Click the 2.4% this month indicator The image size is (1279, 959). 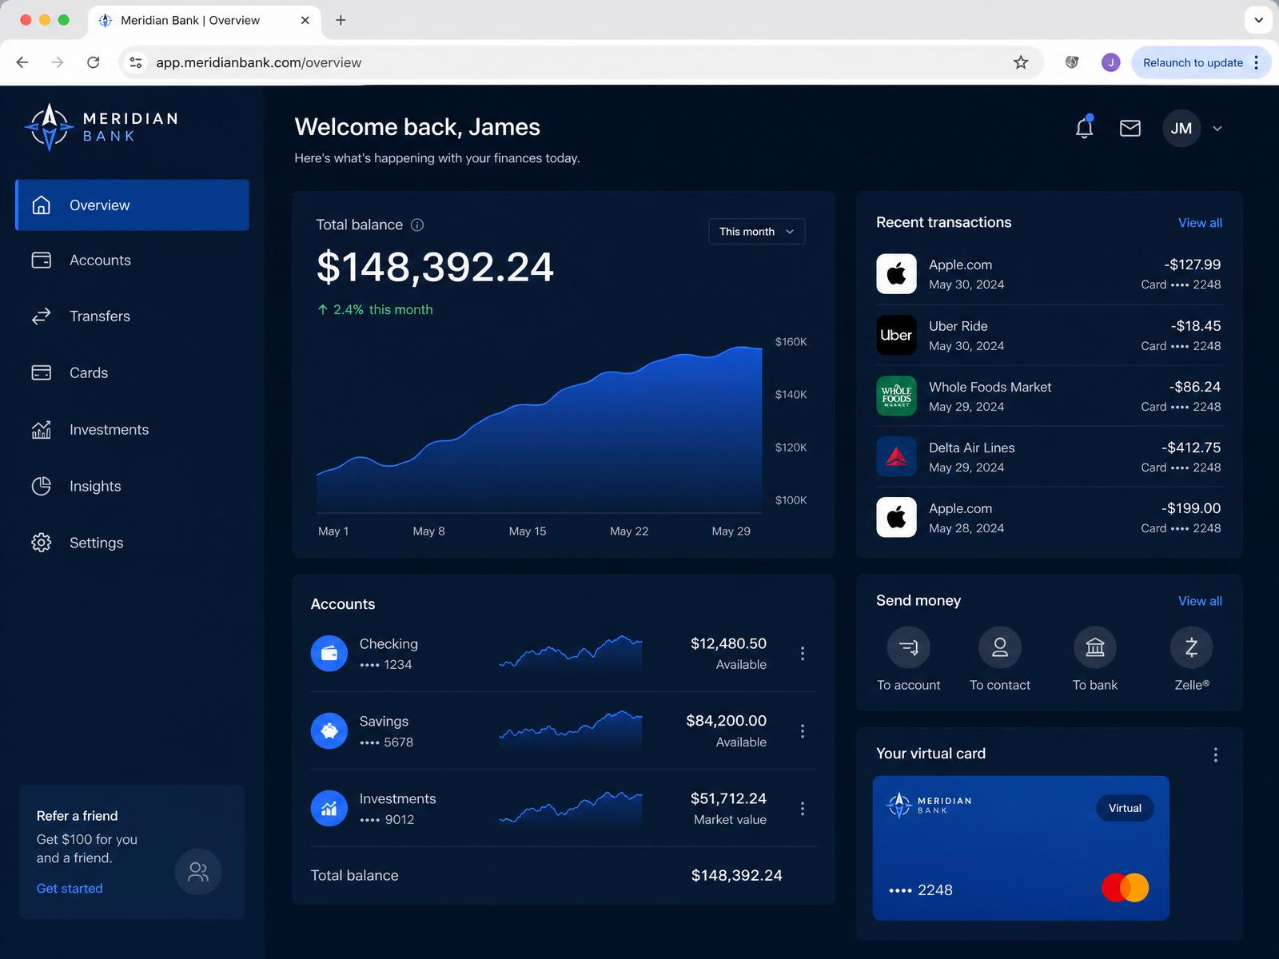pyautogui.click(x=375, y=309)
